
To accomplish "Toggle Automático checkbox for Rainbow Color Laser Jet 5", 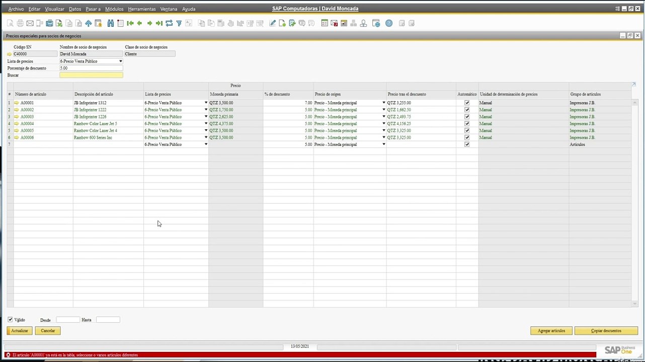I will 467,124.
